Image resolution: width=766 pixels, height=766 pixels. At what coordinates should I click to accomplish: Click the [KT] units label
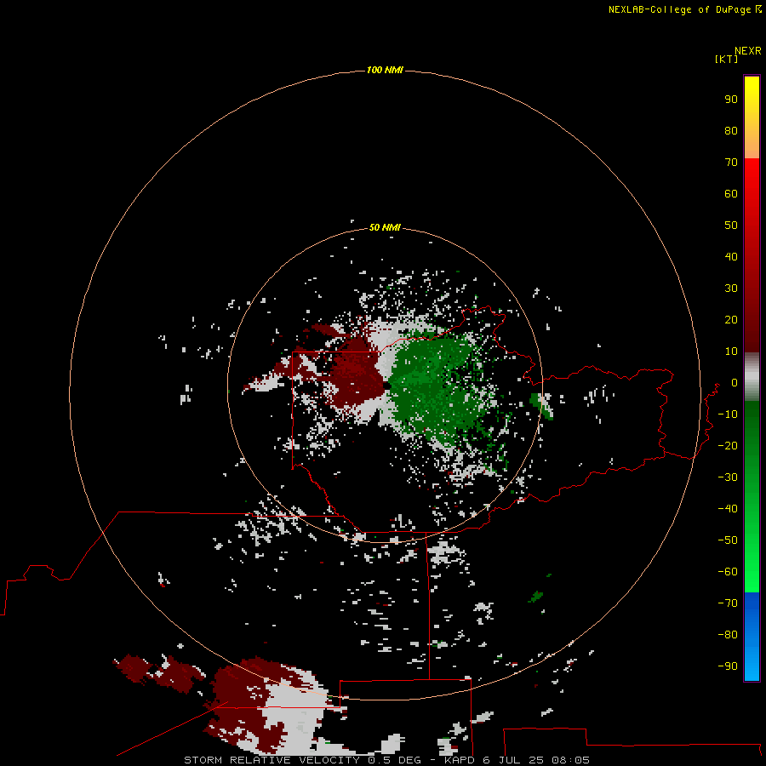click(x=727, y=59)
